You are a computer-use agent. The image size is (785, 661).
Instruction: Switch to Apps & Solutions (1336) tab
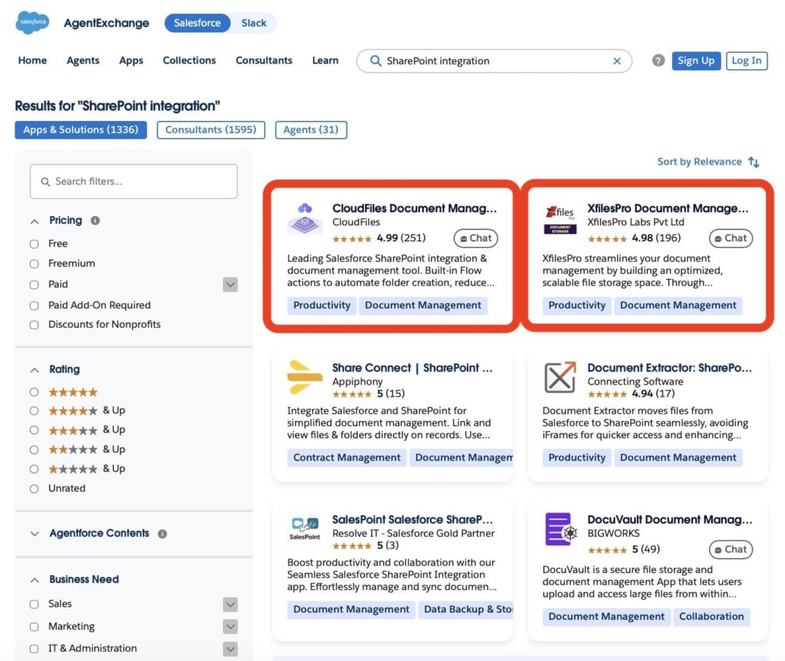tap(80, 130)
